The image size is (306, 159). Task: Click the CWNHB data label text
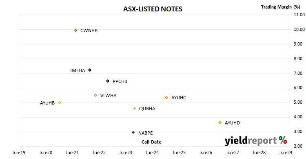89,30
